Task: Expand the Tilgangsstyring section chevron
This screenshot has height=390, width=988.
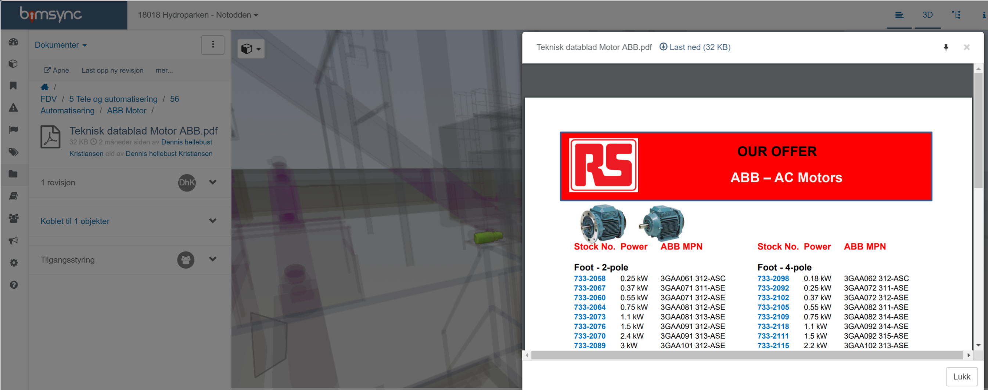Action: (x=212, y=259)
